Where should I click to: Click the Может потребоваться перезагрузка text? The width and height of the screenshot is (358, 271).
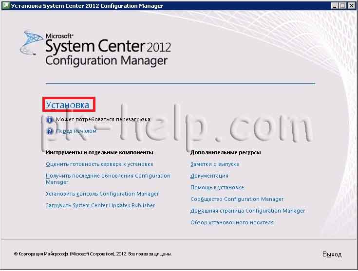(x=103, y=119)
